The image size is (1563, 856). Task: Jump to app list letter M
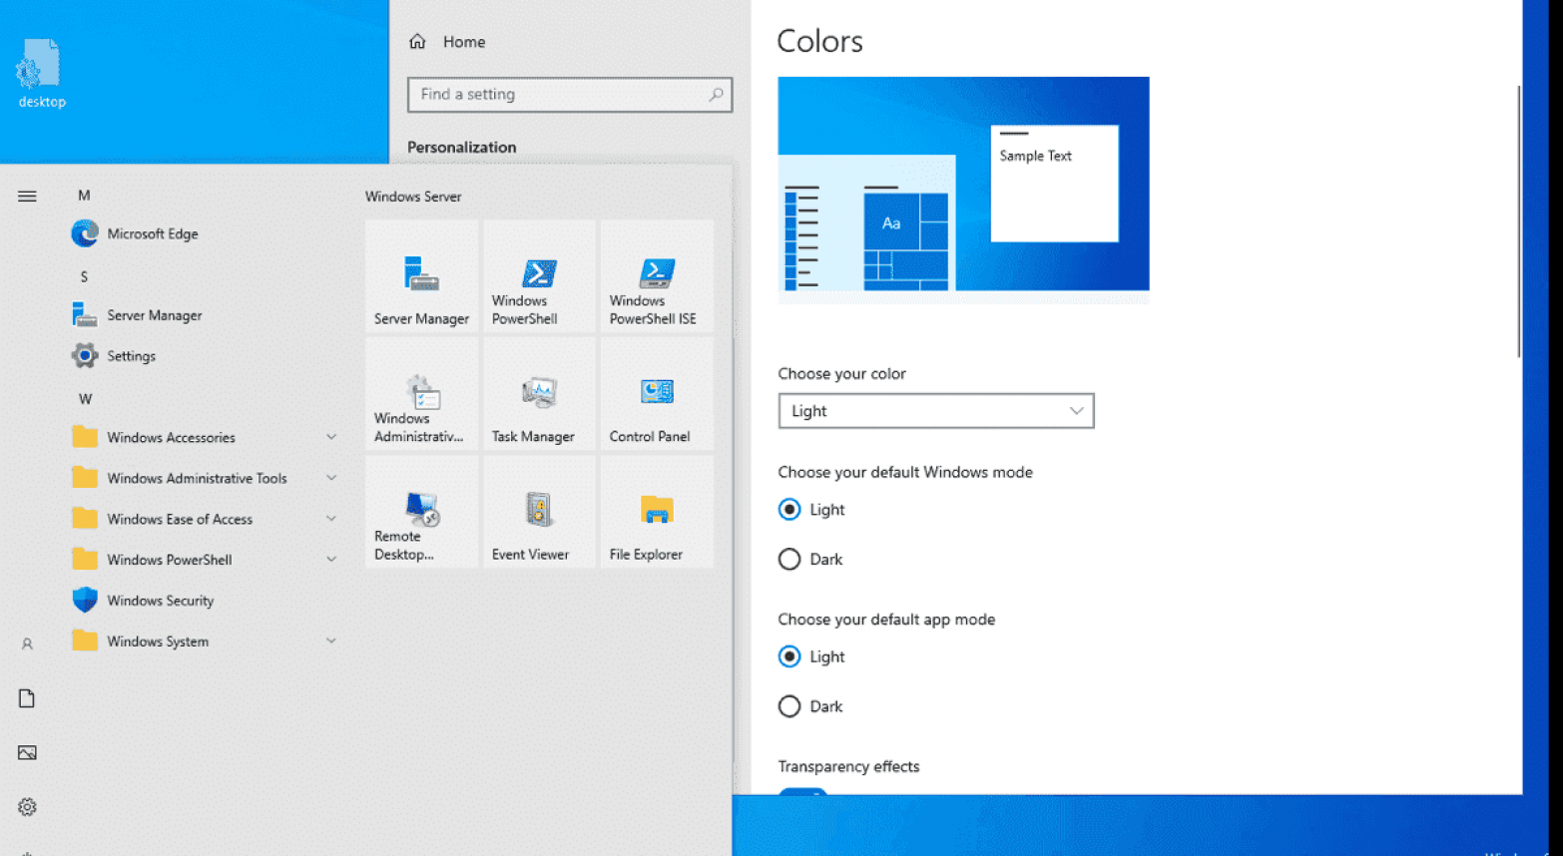coord(84,196)
